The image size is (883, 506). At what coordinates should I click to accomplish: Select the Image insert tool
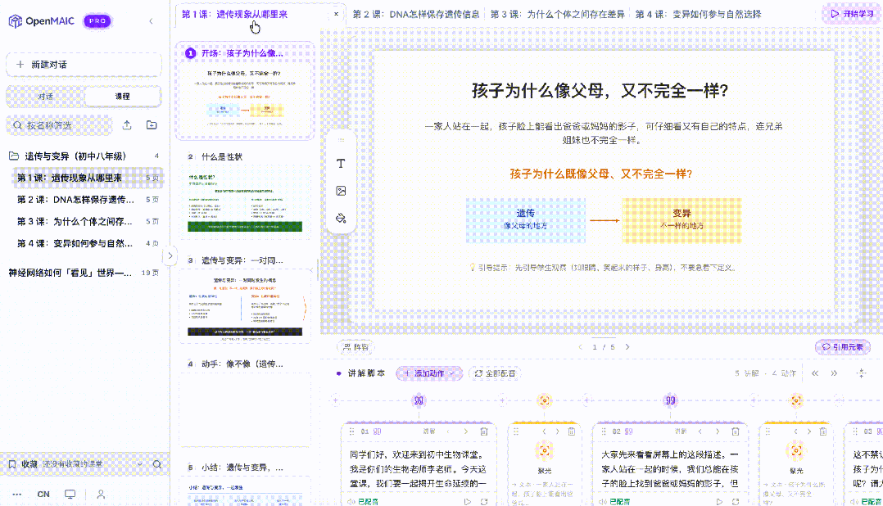click(x=341, y=191)
